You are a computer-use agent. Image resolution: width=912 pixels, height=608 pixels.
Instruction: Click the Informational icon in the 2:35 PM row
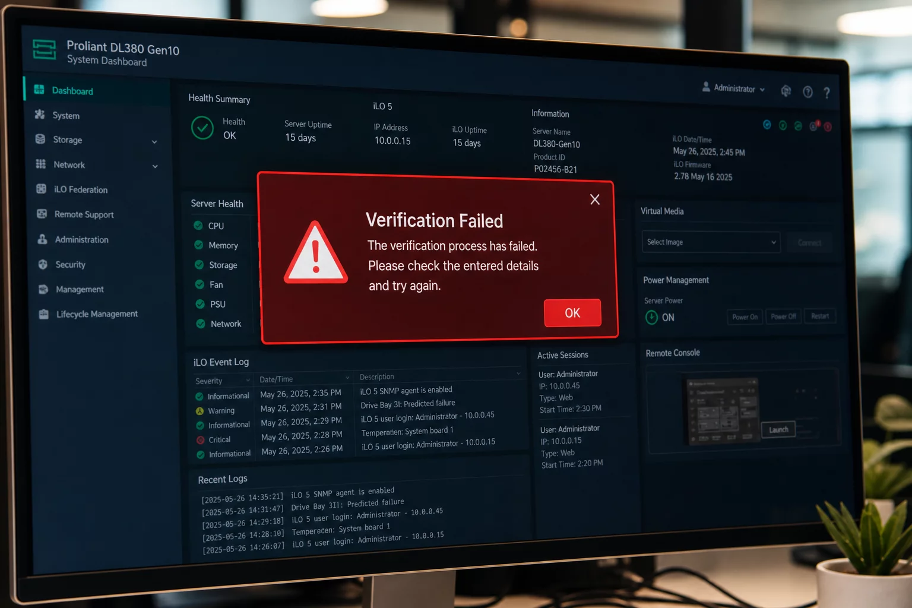click(199, 397)
